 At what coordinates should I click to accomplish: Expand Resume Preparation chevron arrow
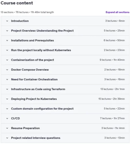coord(7,128)
